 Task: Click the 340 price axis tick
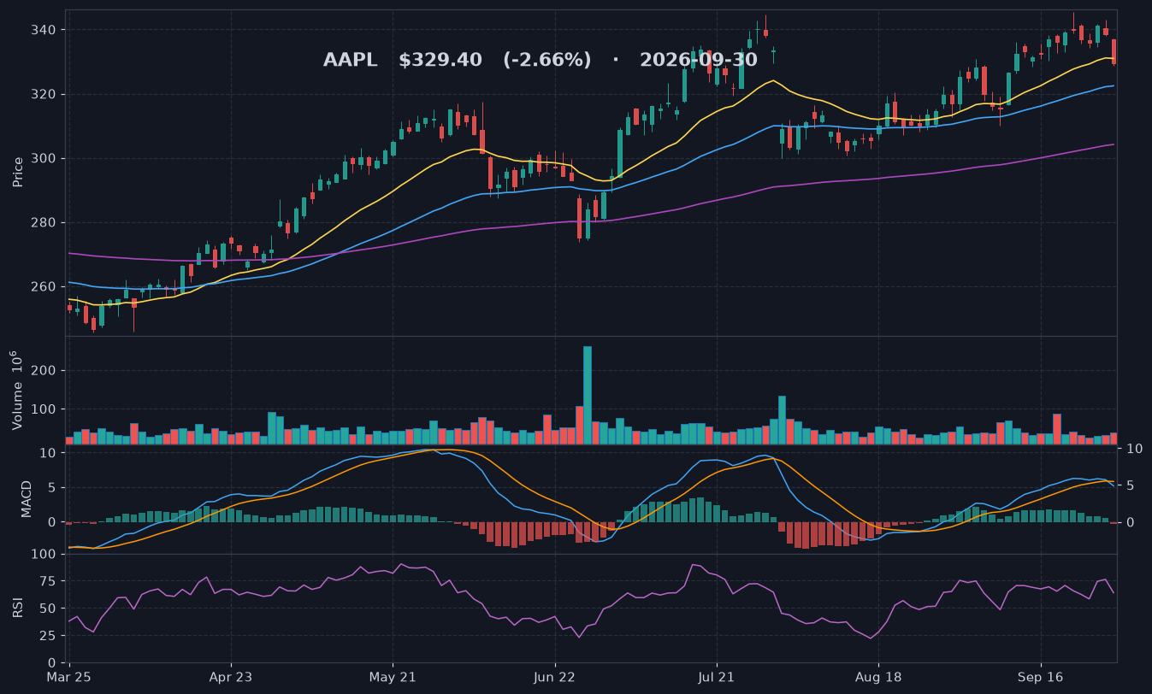[44, 31]
